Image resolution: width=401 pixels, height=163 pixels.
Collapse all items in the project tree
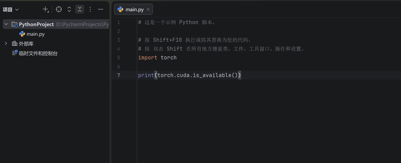80,9
